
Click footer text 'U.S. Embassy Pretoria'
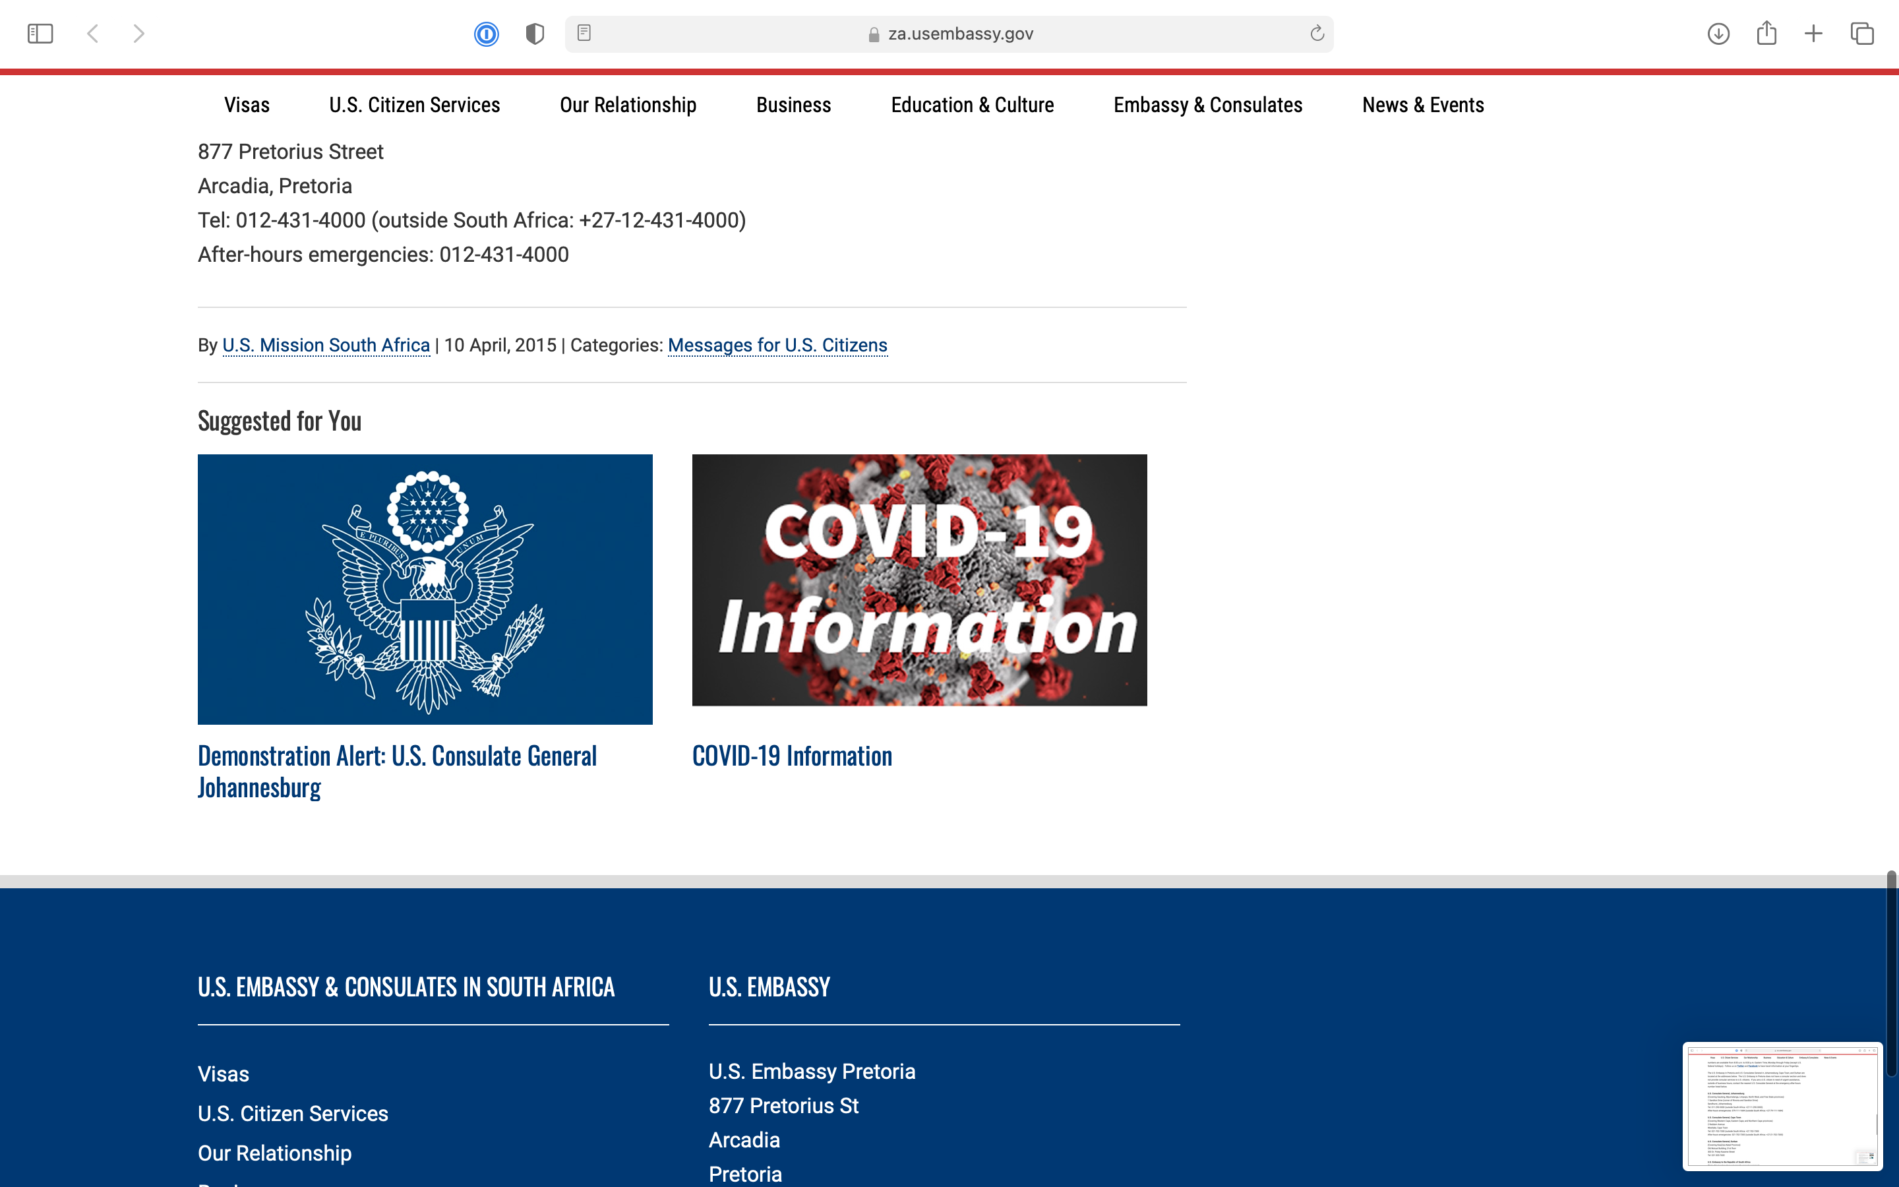812,1071
